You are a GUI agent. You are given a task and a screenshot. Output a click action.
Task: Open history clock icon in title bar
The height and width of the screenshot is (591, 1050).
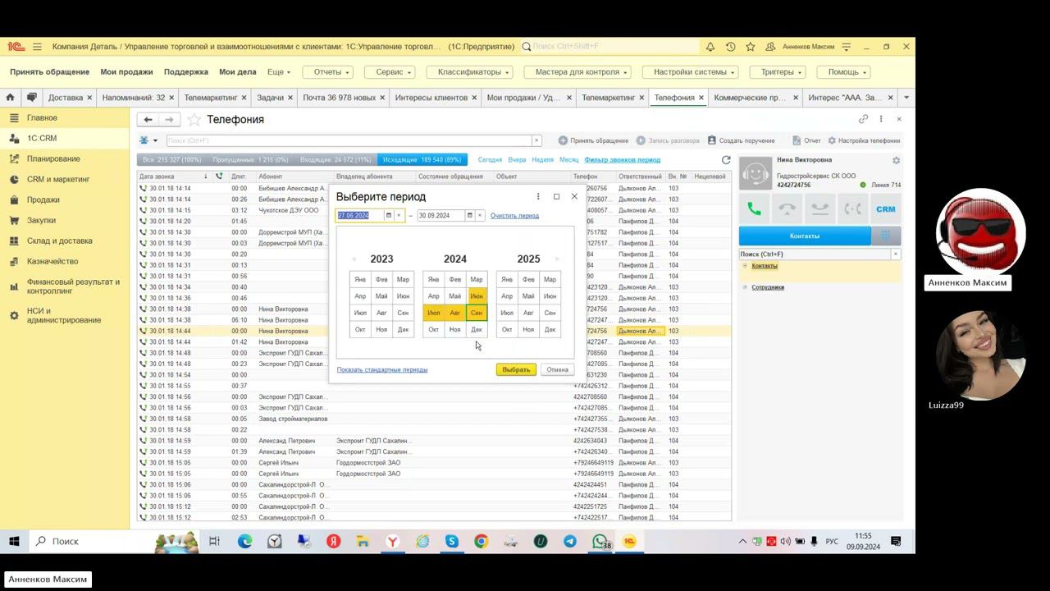(x=730, y=47)
